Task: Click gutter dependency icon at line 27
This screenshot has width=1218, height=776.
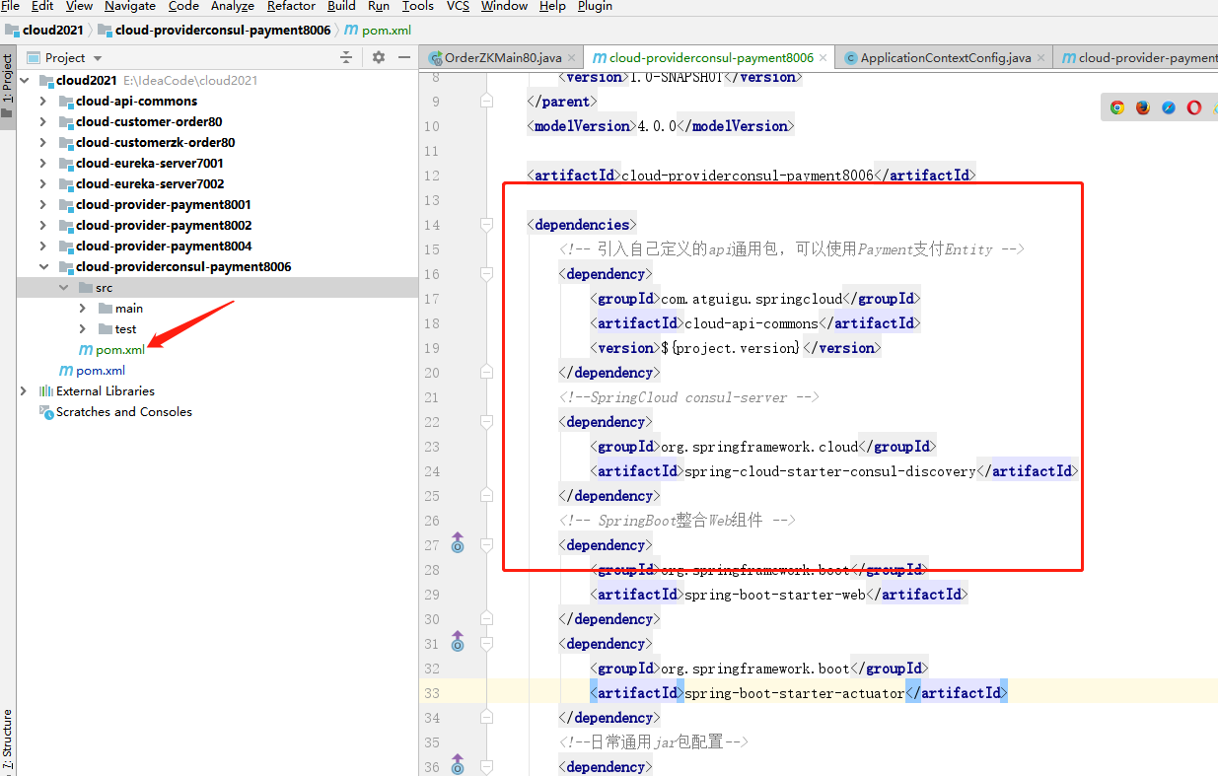Action: pyautogui.click(x=458, y=543)
